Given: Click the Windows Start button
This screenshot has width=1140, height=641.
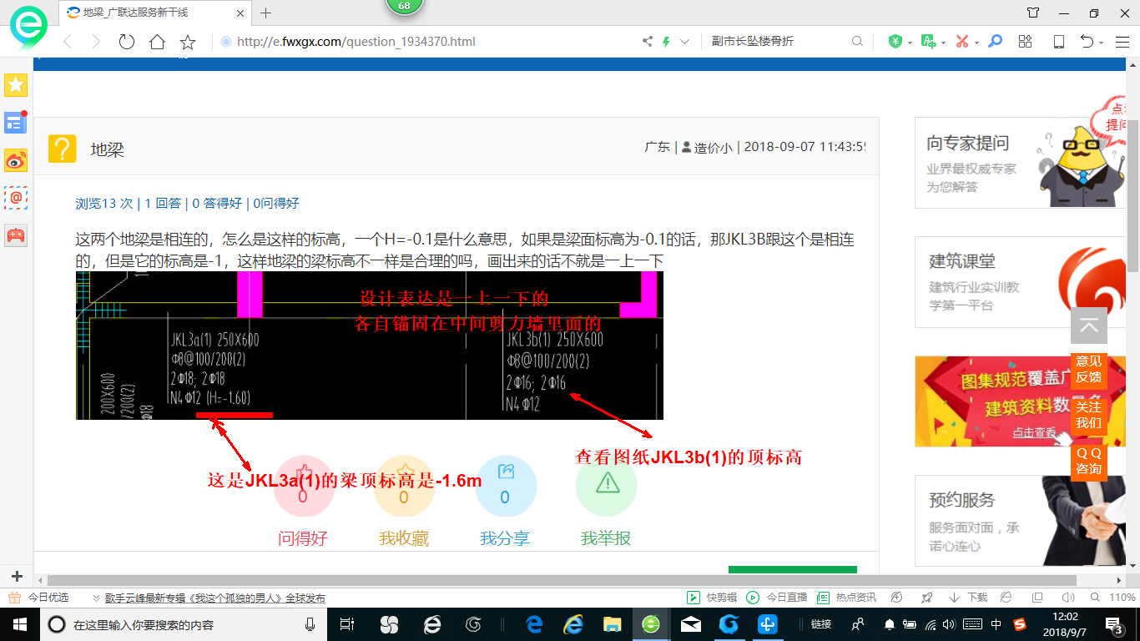Looking at the screenshot, I should (x=18, y=624).
